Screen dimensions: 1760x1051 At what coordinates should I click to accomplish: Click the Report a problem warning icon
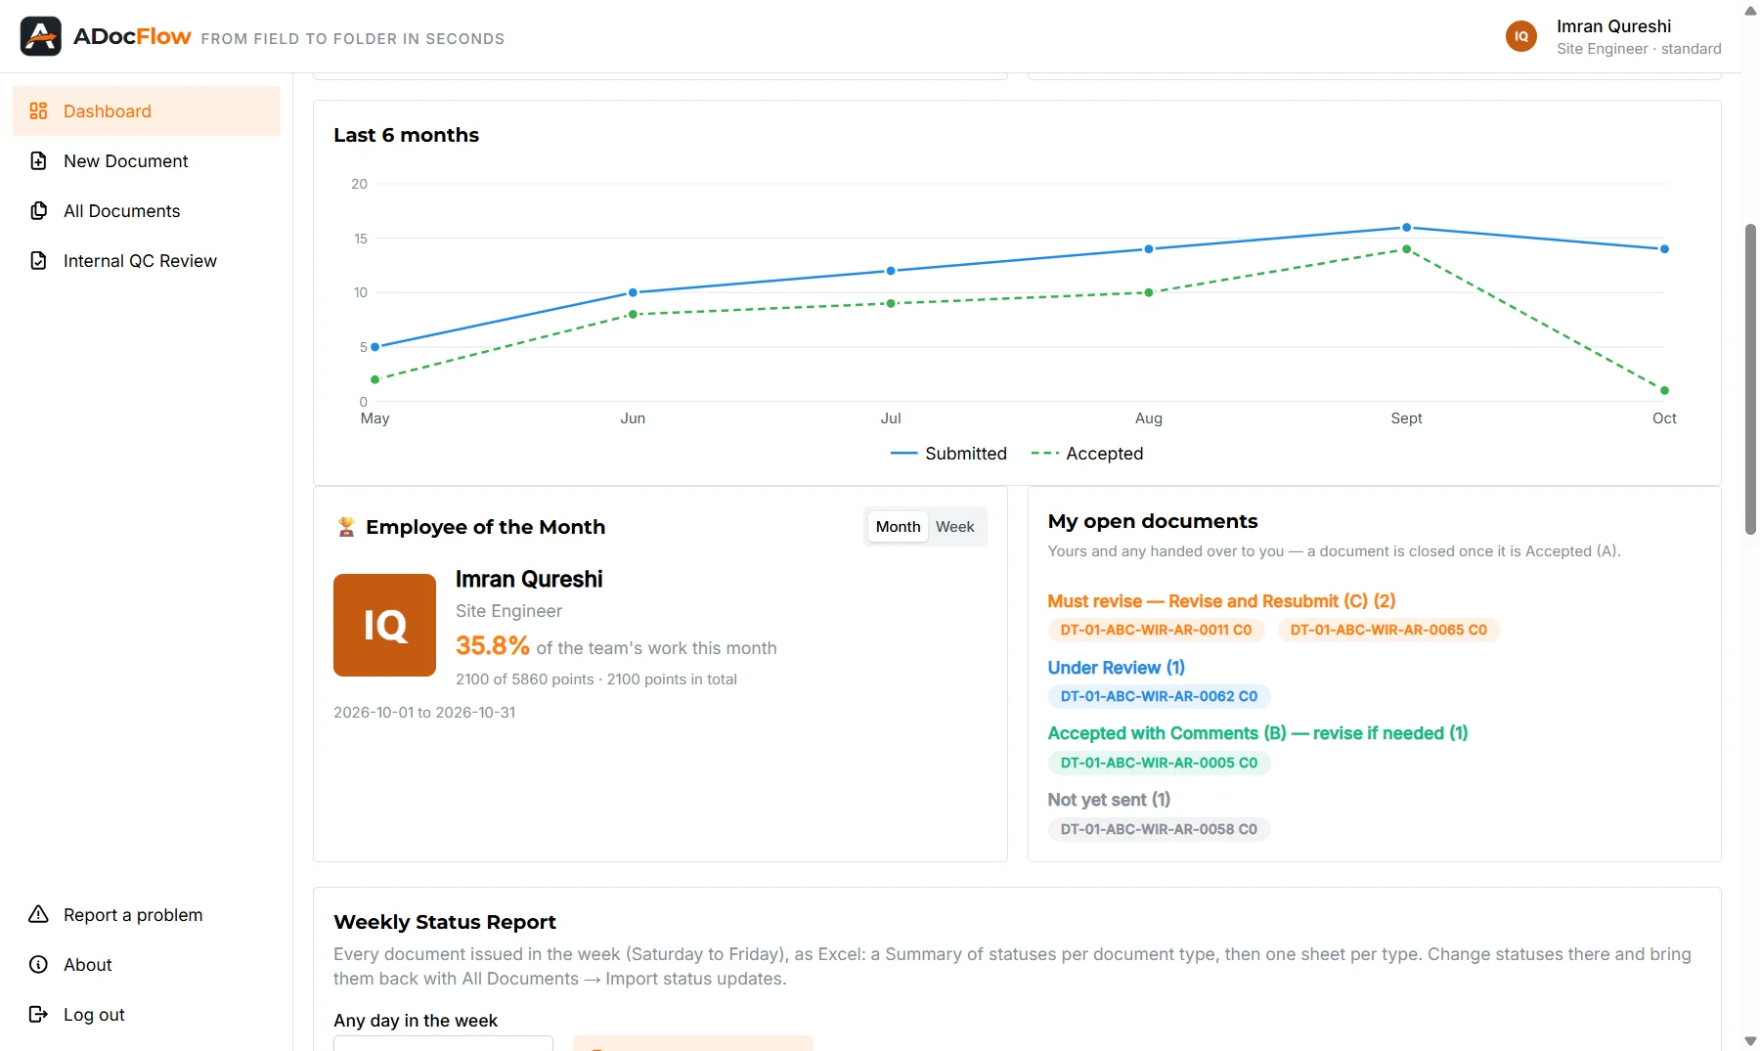tap(38, 914)
